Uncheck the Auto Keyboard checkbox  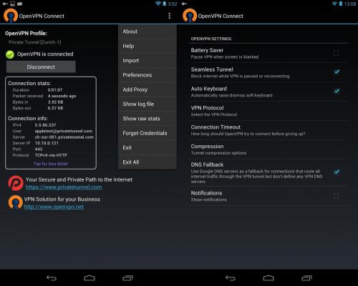pyautogui.click(x=337, y=91)
